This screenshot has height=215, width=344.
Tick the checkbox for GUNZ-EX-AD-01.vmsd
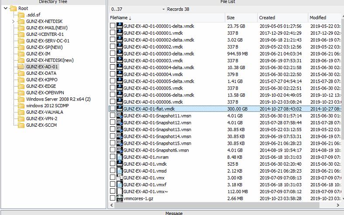(x=113, y=171)
